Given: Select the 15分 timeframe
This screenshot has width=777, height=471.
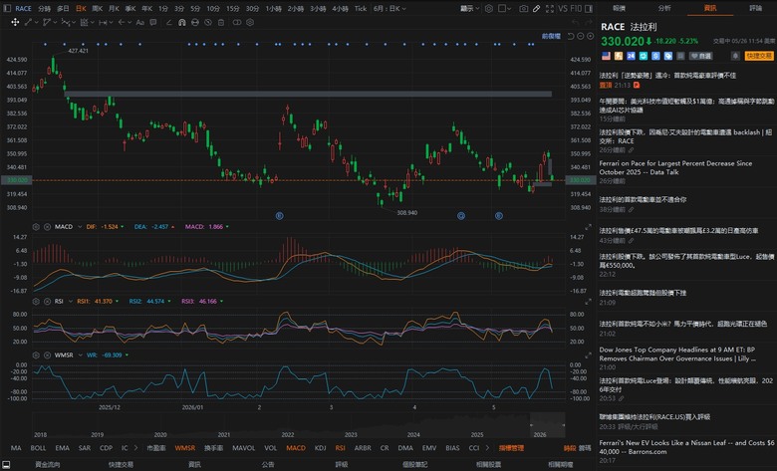Looking at the screenshot, I should coord(233,8).
